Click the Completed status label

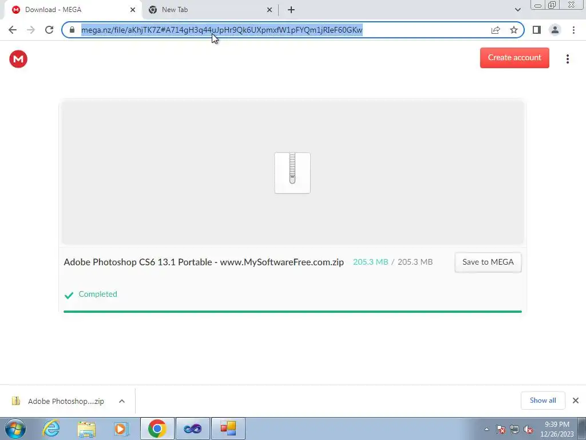coord(98,294)
